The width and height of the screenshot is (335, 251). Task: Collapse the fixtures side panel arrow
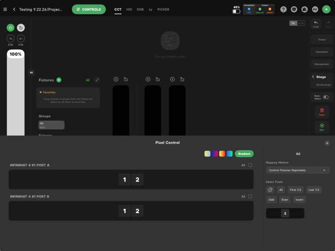(31, 72)
